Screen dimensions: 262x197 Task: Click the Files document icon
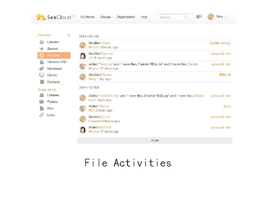[x=42, y=108]
